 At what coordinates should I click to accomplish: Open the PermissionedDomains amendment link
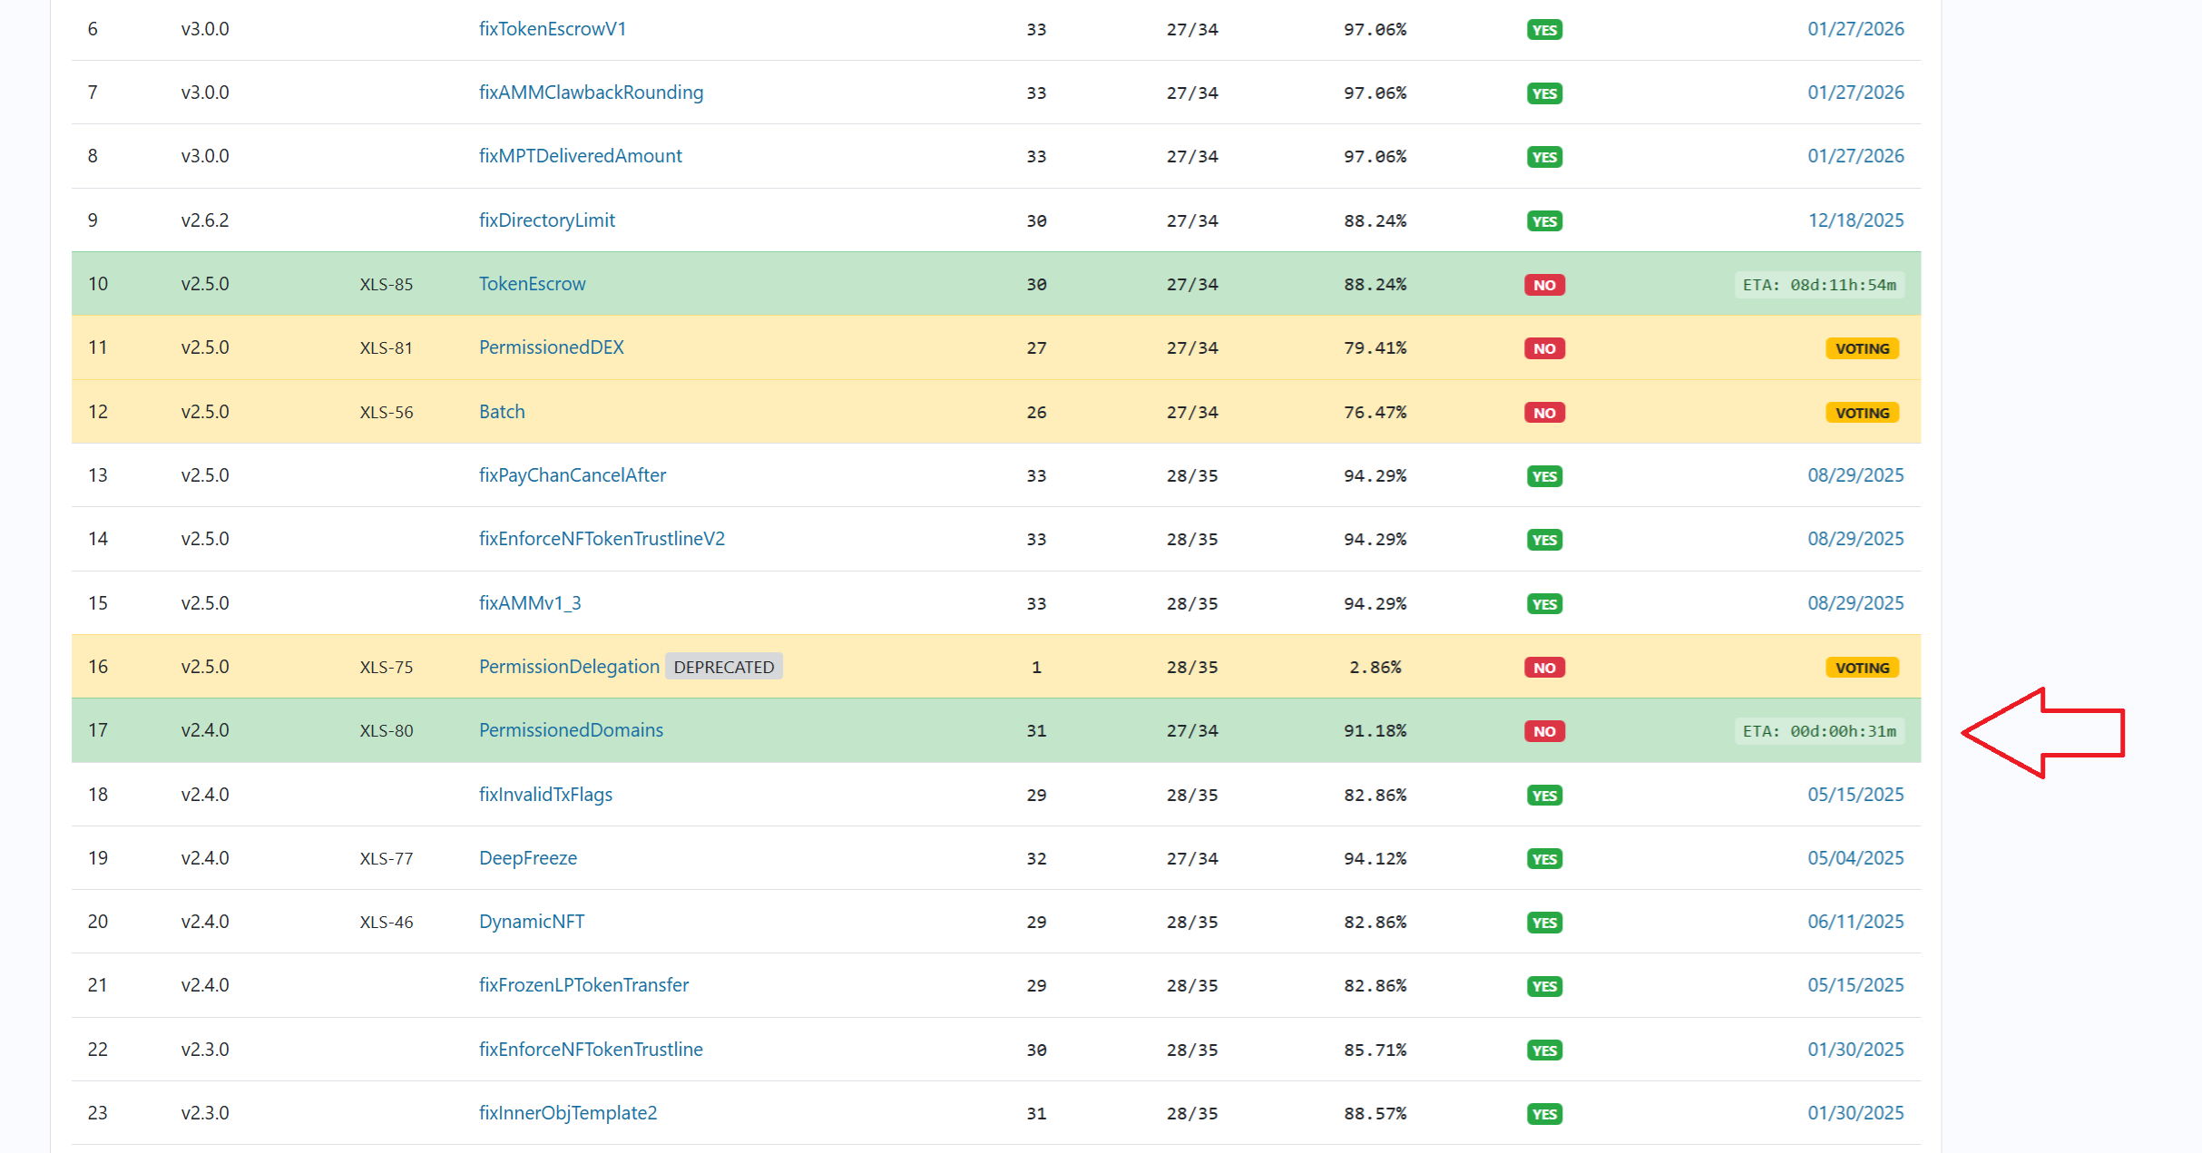[571, 730]
